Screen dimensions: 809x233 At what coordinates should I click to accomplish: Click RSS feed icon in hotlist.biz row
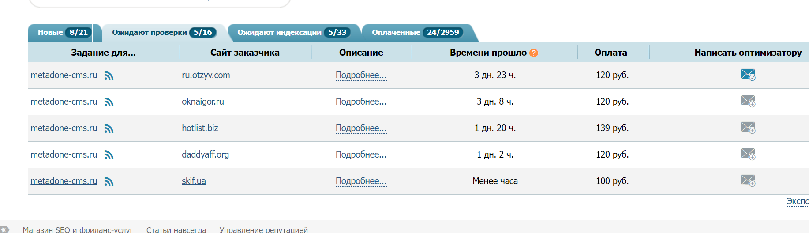click(109, 129)
